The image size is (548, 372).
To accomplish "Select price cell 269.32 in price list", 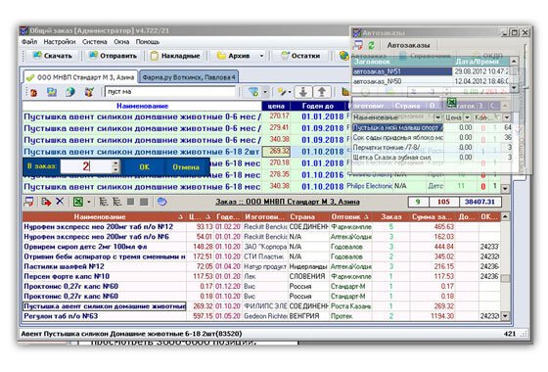I will tap(276, 152).
